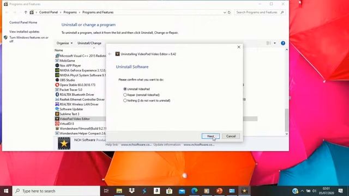Click the Nox APP Player icon
This screenshot has width=349, height=196.
57,65
